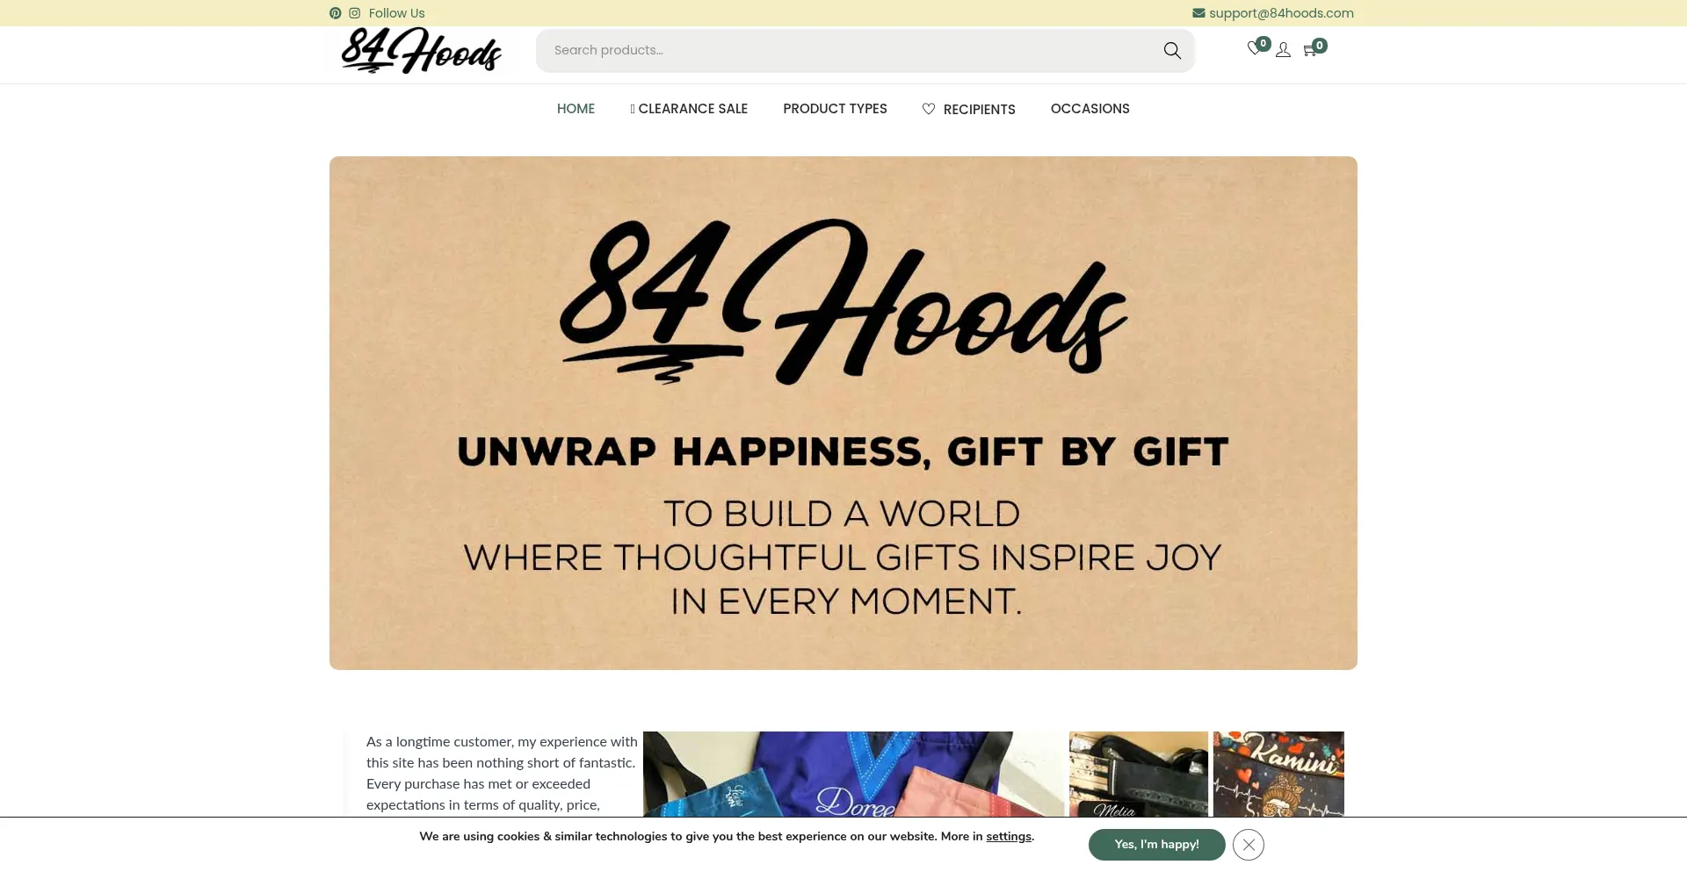The image size is (1687, 872).
Task: Accept cookies with Yes, I'm happy!
Action: [x=1156, y=845]
